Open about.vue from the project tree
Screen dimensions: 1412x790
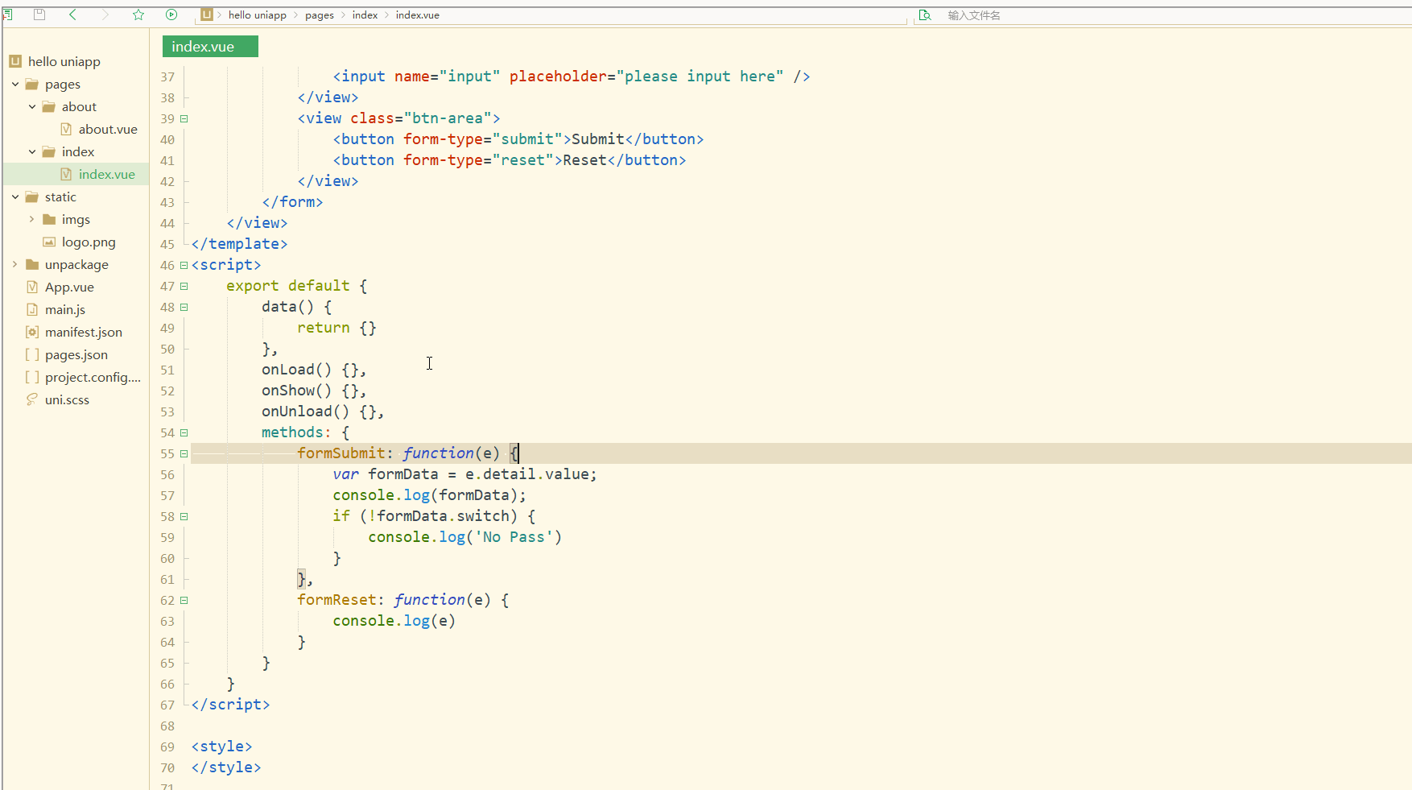[x=108, y=129]
